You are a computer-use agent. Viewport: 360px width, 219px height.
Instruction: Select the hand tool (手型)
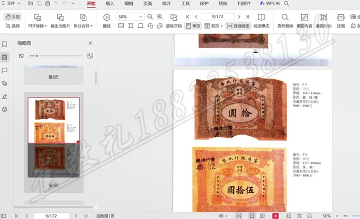click(13, 16)
